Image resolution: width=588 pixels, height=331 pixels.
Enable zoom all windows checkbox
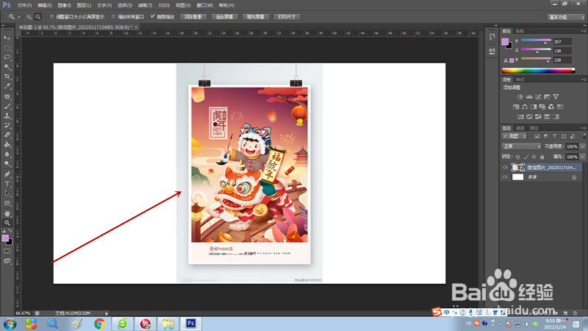coord(113,17)
